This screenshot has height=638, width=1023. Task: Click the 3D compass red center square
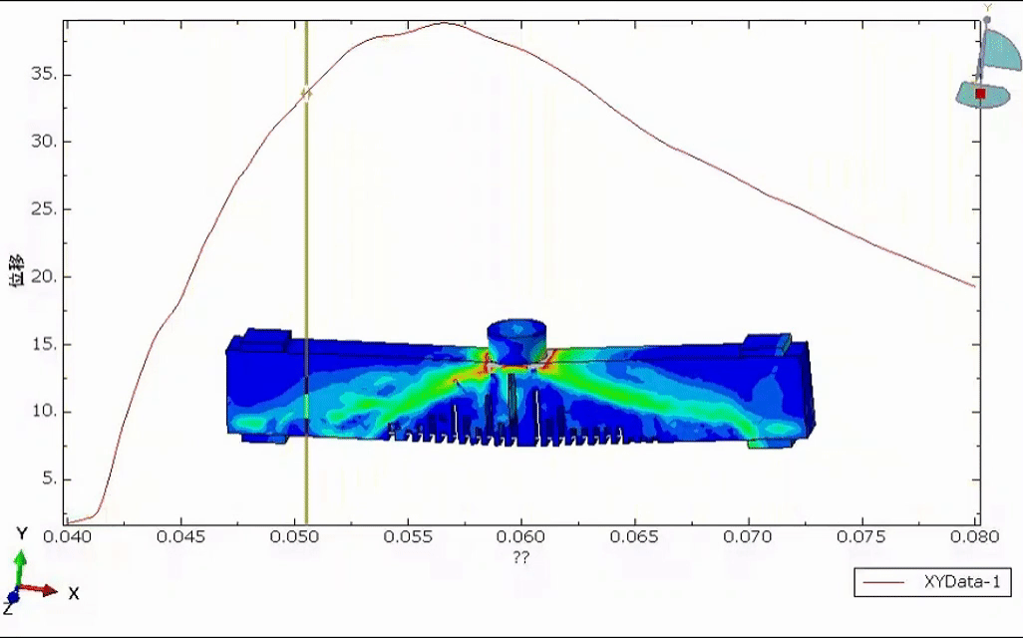pyautogui.click(x=980, y=94)
